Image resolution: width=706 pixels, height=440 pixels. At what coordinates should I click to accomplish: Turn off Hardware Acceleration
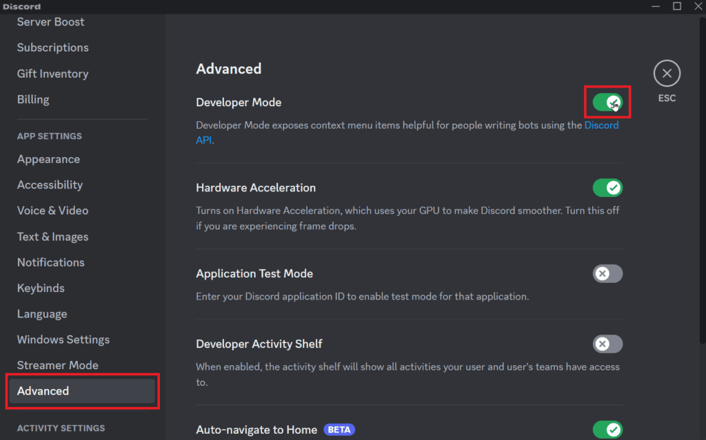click(x=607, y=187)
